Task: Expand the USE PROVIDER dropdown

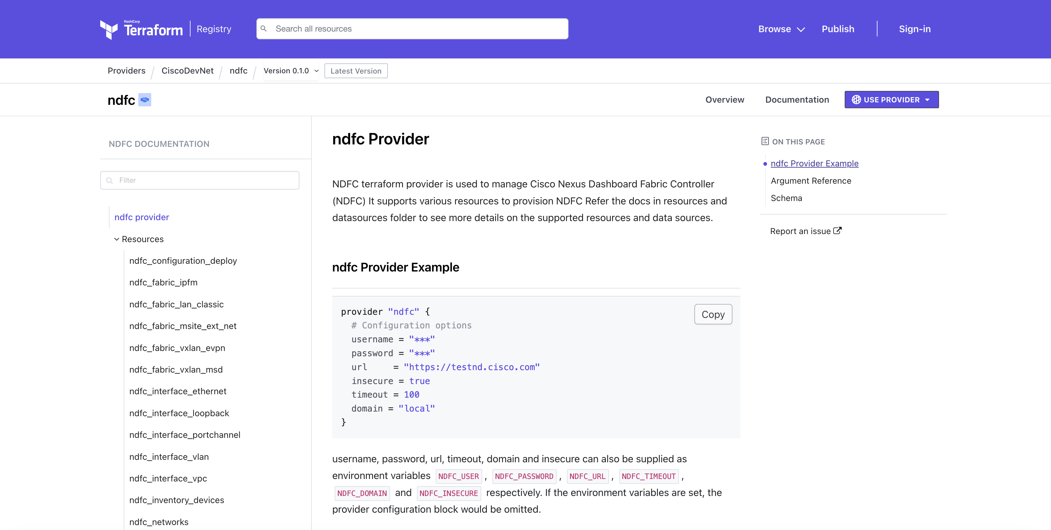Action: click(x=891, y=100)
